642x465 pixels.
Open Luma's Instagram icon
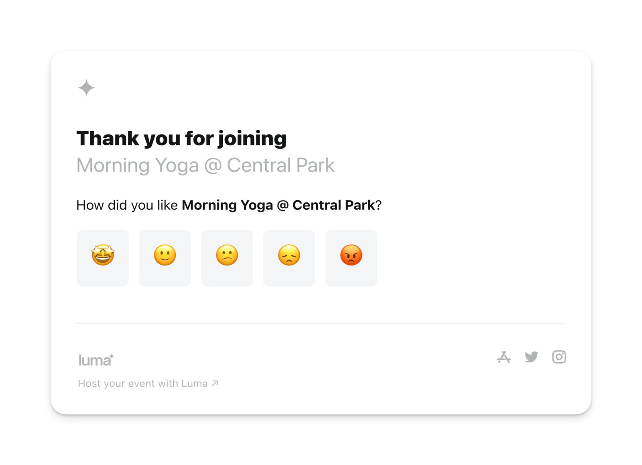click(559, 357)
